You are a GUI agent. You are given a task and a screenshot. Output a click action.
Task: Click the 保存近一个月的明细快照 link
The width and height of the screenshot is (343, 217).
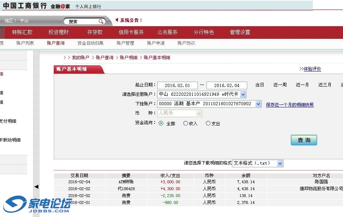tap(290, 105)
